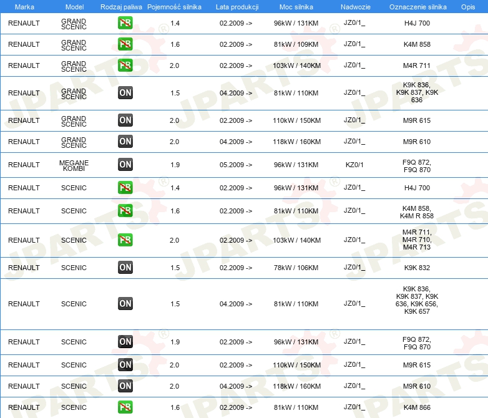The width and height of the screenshot is (488, 418).
Task: Click the PB icon in Scenic K4M R 858 row
Action: tap(125, 210)
